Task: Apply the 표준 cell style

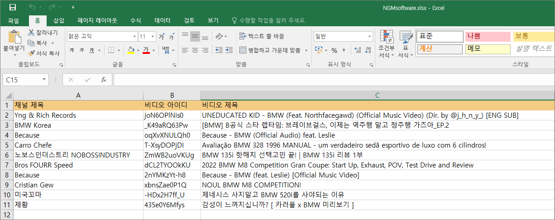Action: click(x=440, y=36)
